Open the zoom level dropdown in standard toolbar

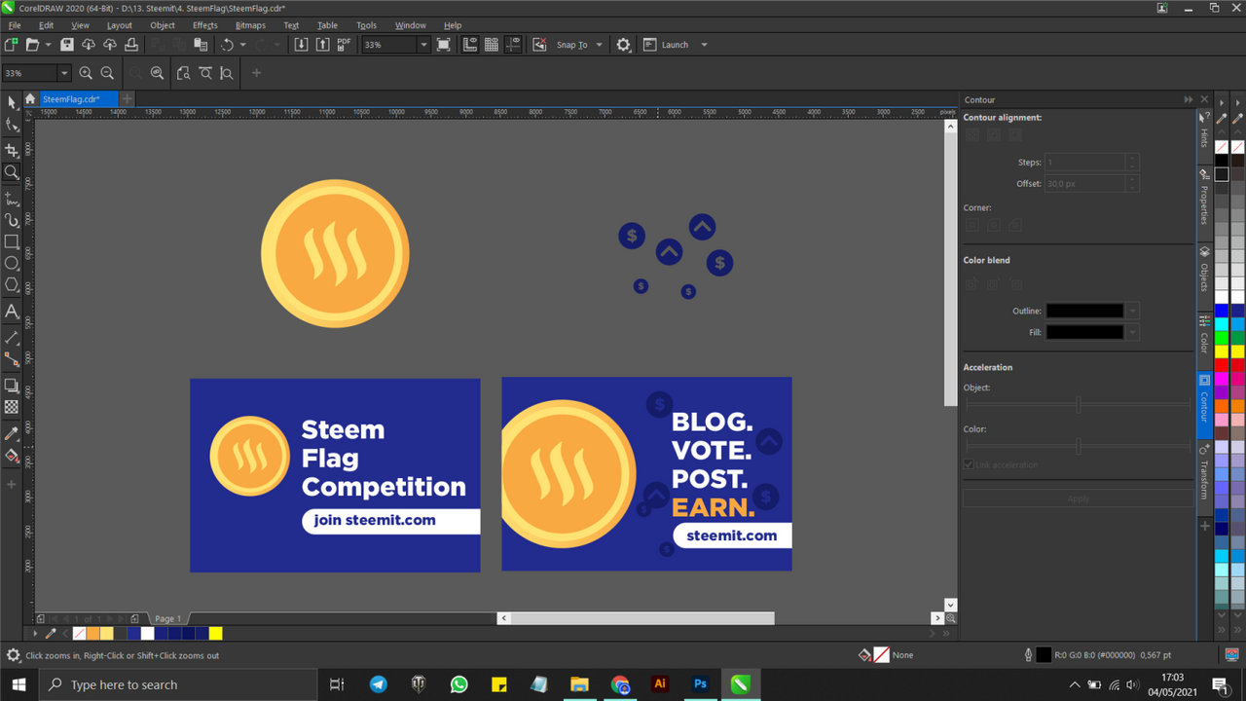coord(423,45)
